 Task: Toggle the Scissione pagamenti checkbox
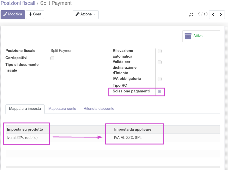pyautogui.click(x=160, y=92)
